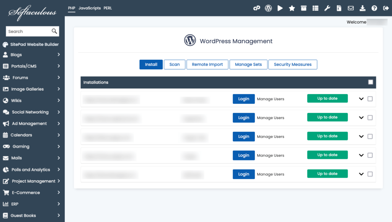Check the fourth installation's checkbox
Screen dimensions: 392x222
pos(370,155)
